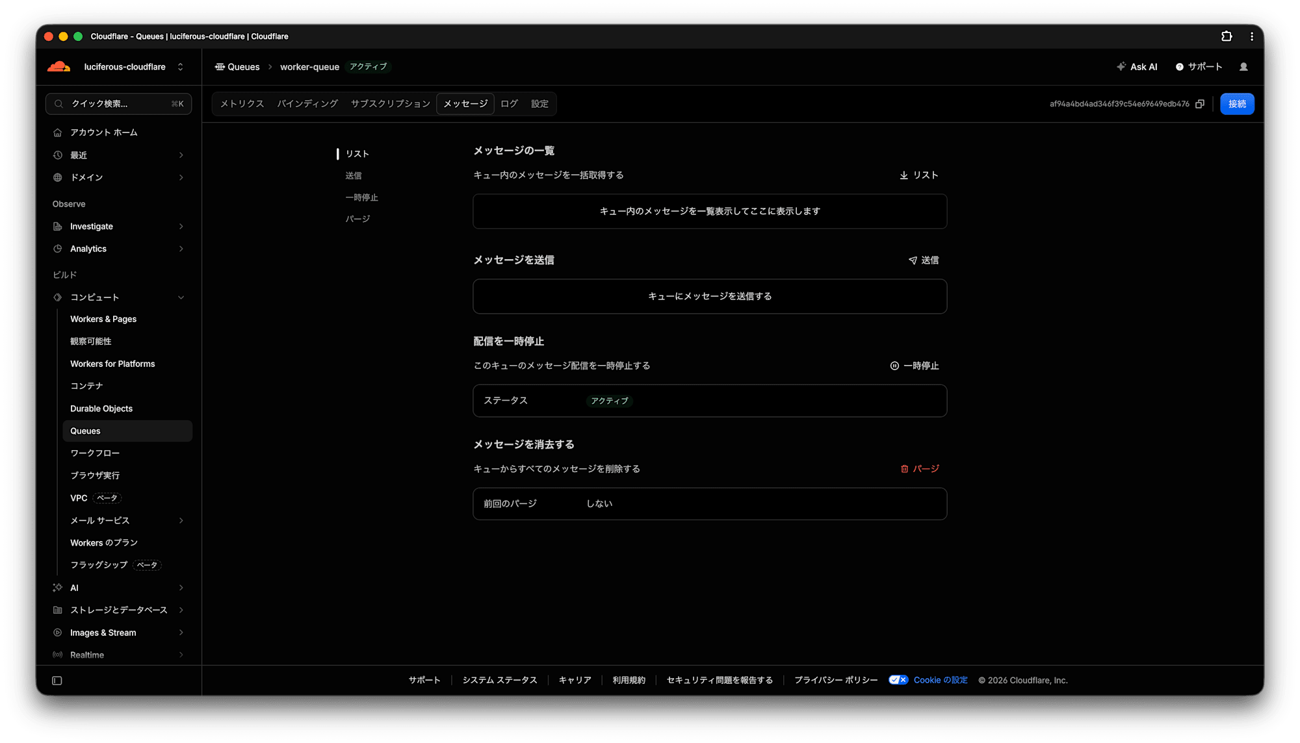Expand the ドメイン menu chevron
Viewport: 1300px width, 743px height.
pos(181,177)
